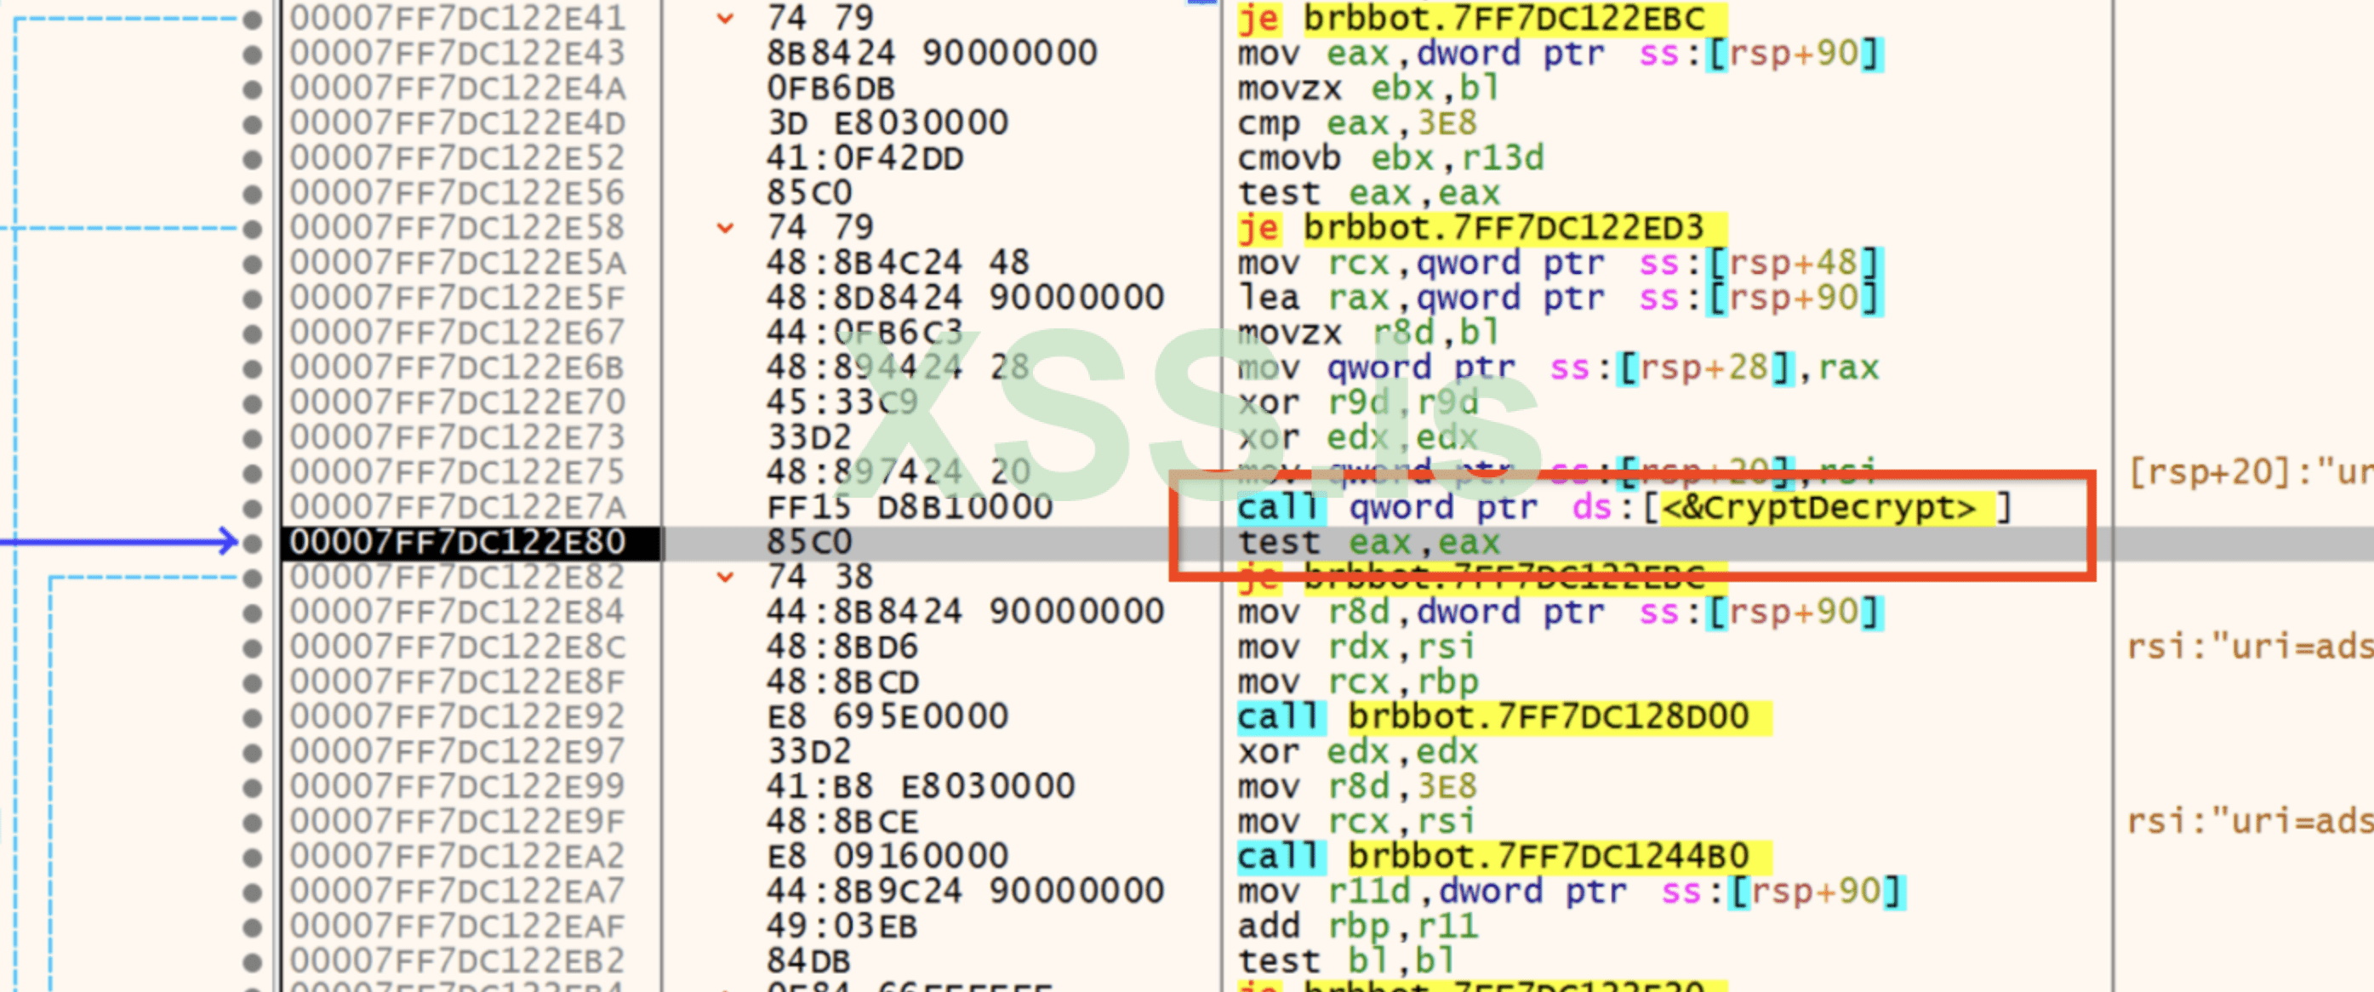
Task: Toggle breakpoint dot at address 00007FF7DC122E7A
Action: click(x=252, y=508)
